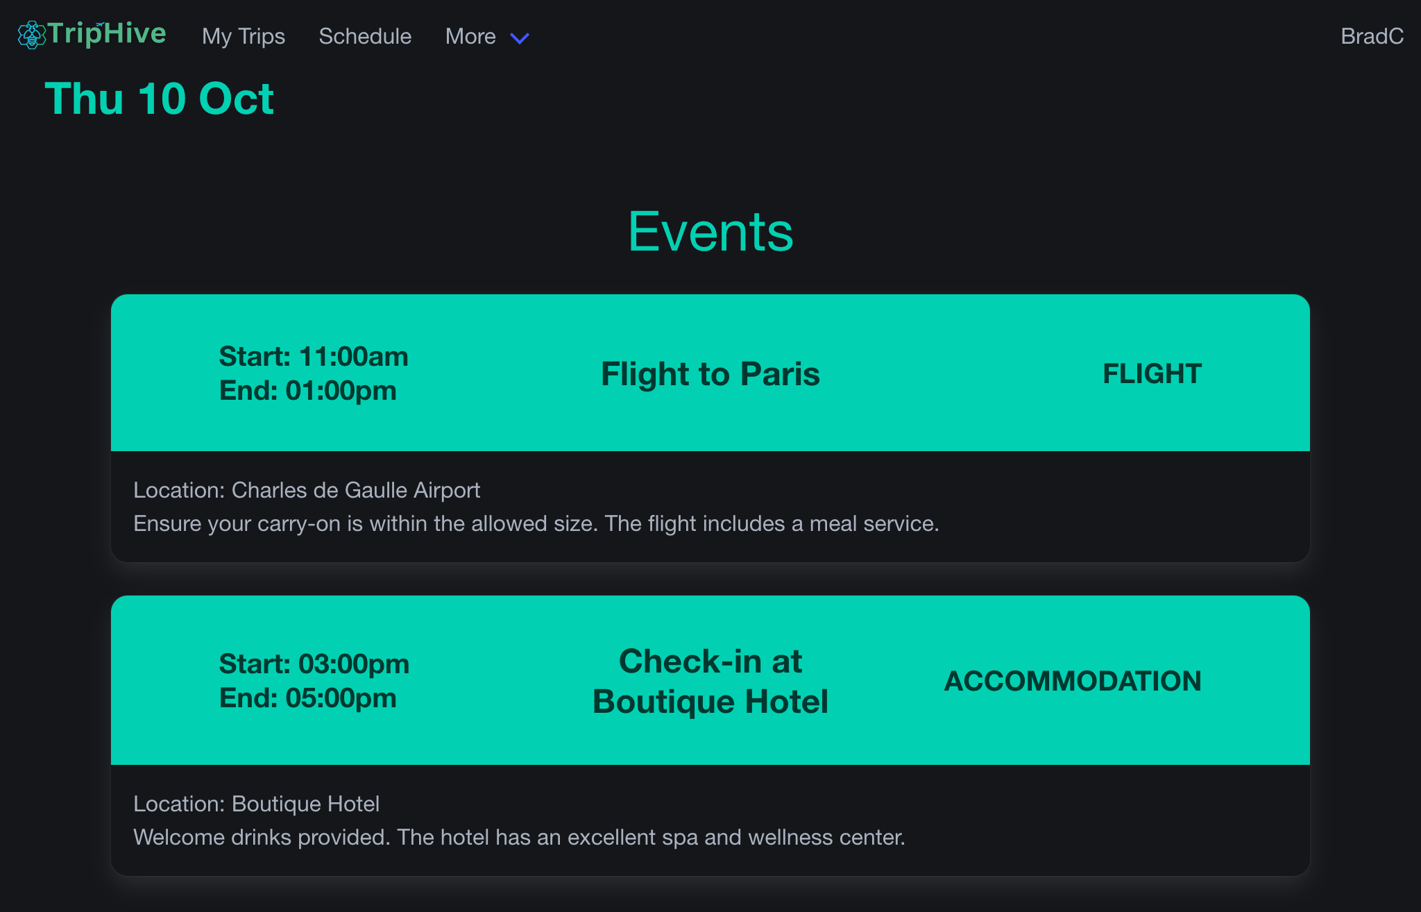Click the chevron next to More

[x=520, y=40]
